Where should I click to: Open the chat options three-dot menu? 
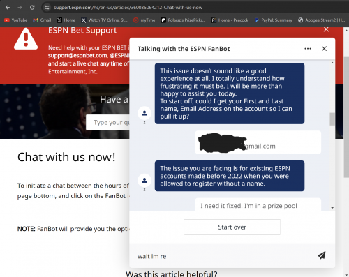(308, 49)
